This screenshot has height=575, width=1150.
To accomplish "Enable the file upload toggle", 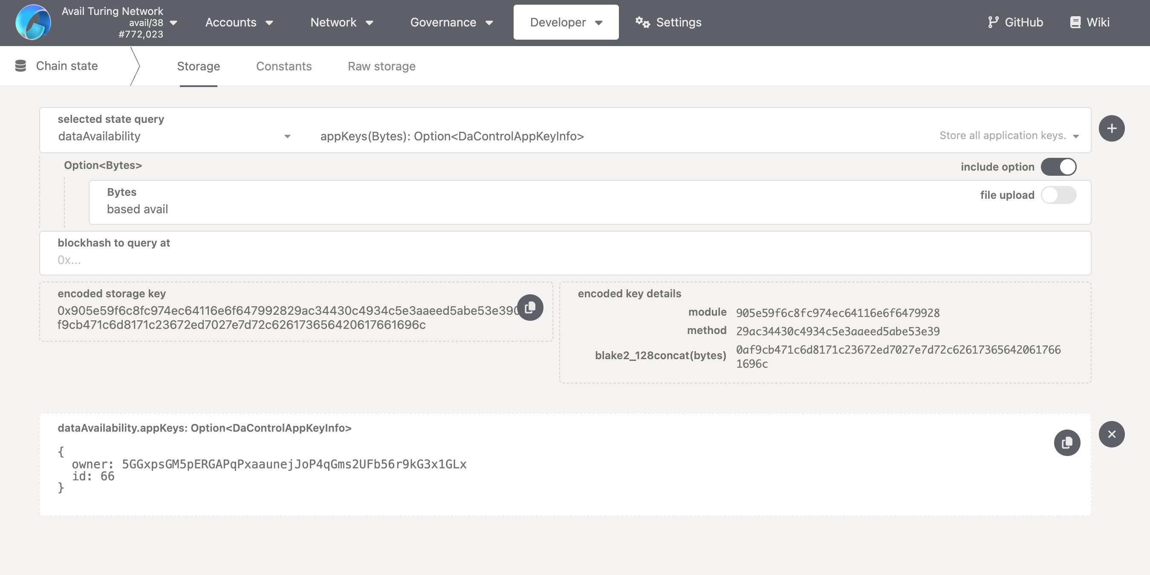I will (x=1058, y=195).
